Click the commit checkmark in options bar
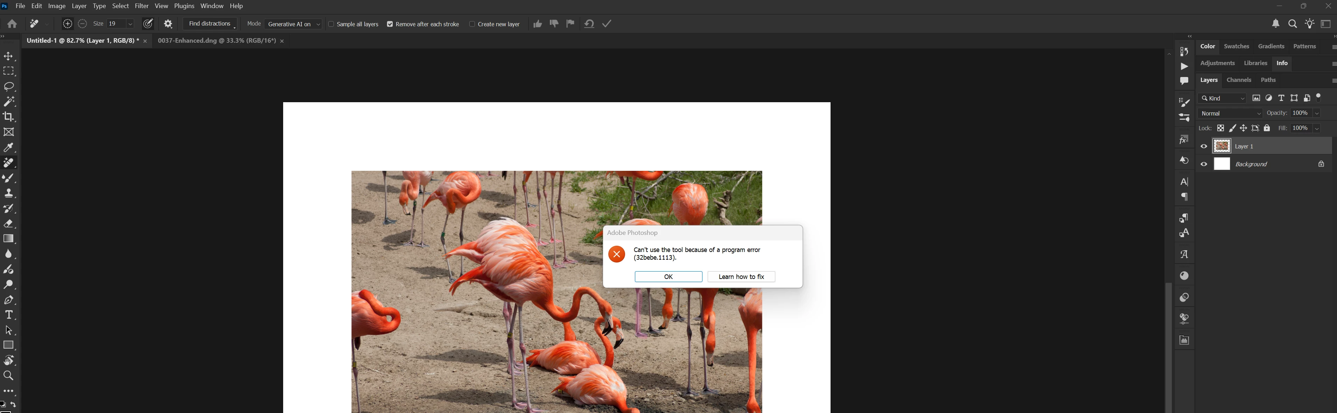Image resolution: width=1337 pixels, height=413 pixels. pos(607,24)
